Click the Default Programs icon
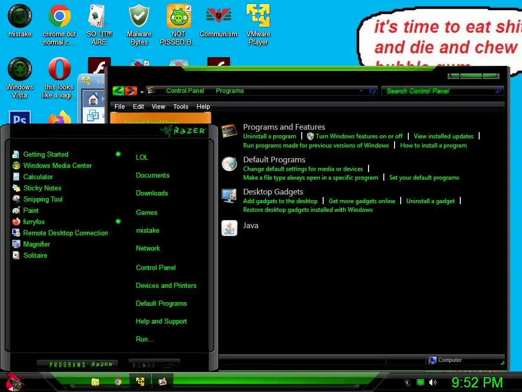 pos(230,164)
